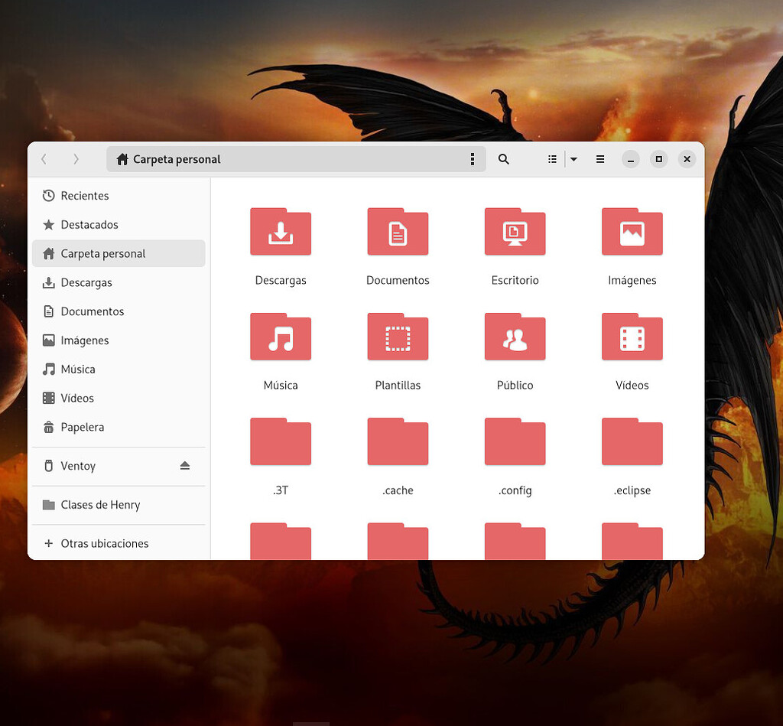Navigate back with the left arrow

pyautogui.click(x=44, y=159)
